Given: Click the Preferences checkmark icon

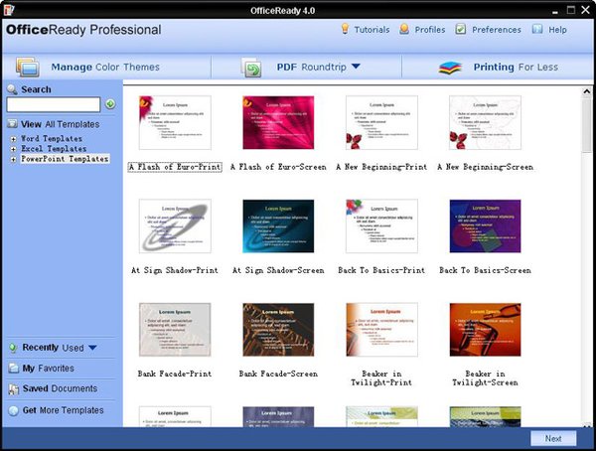Looking at the screenshot, I should point(461,29).
